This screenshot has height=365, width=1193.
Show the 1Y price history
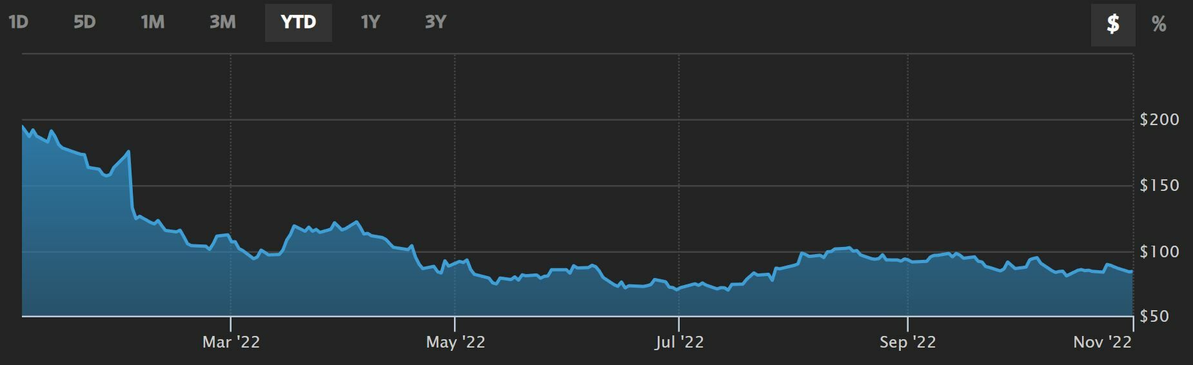coord(370,23)
